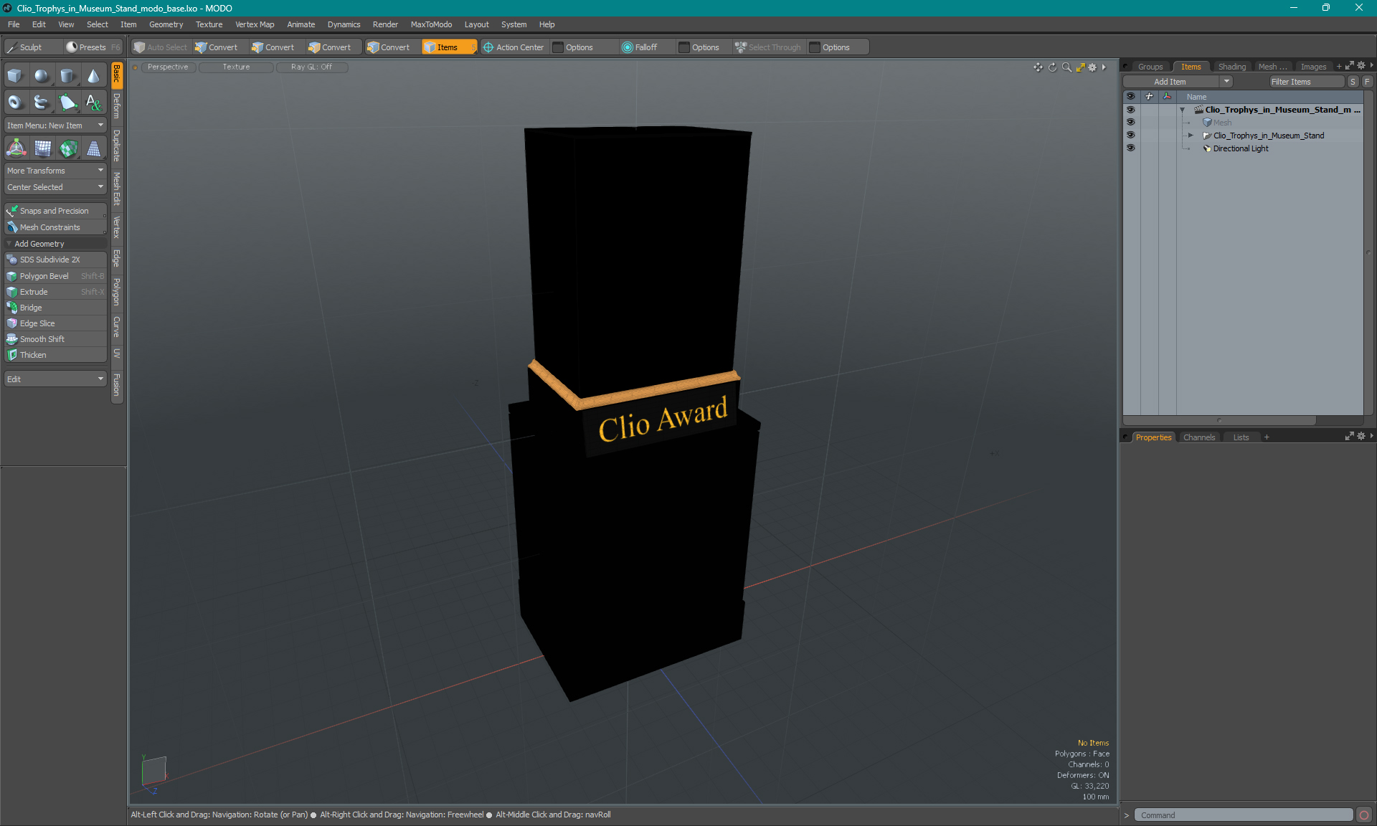Switch to the Shading tab

[x=1232, y=67]
